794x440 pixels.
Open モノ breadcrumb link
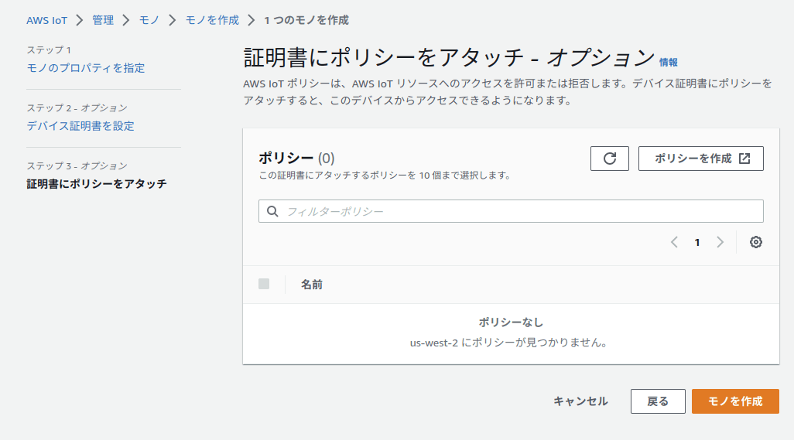click(x=149, y=20)
